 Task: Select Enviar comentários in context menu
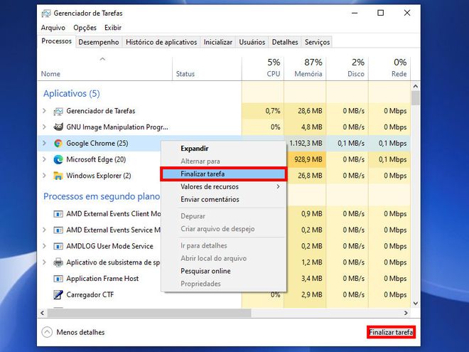(224, 200)
